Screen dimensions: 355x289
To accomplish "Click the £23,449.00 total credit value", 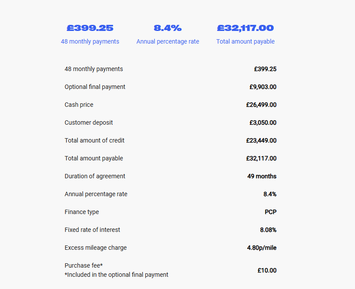I will [x=261, y=141].
